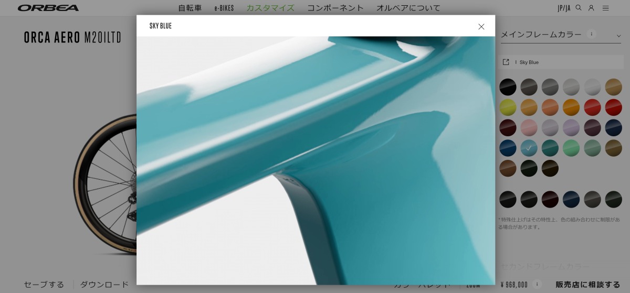Click セーブする to save configuration
Screen dimensions: 630x293
45,285
